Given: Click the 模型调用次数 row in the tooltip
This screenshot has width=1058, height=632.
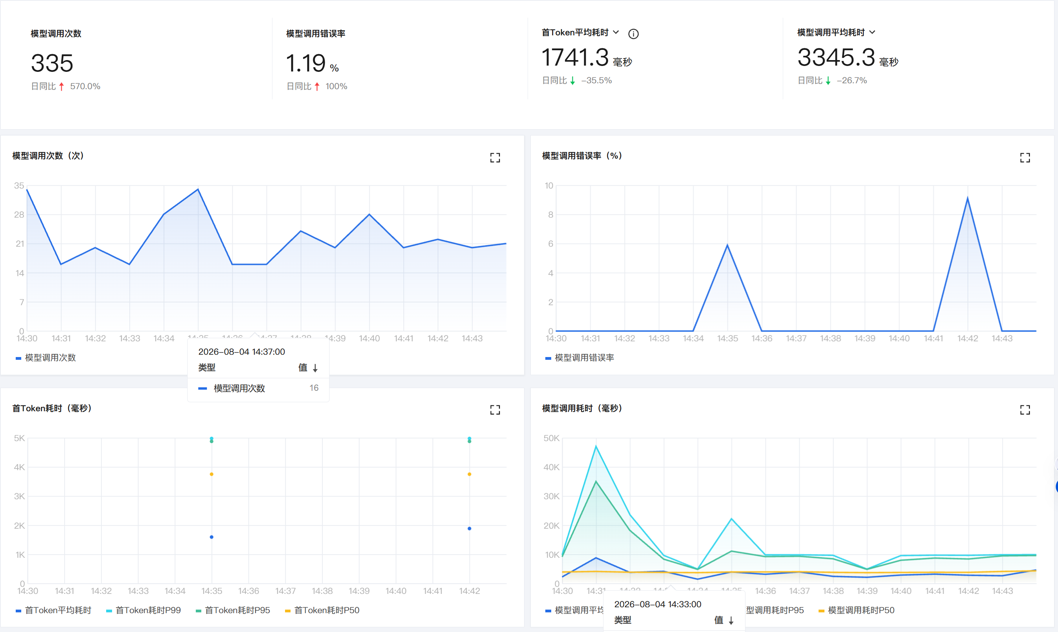Looking at the screenshot, I should point(258,388).
